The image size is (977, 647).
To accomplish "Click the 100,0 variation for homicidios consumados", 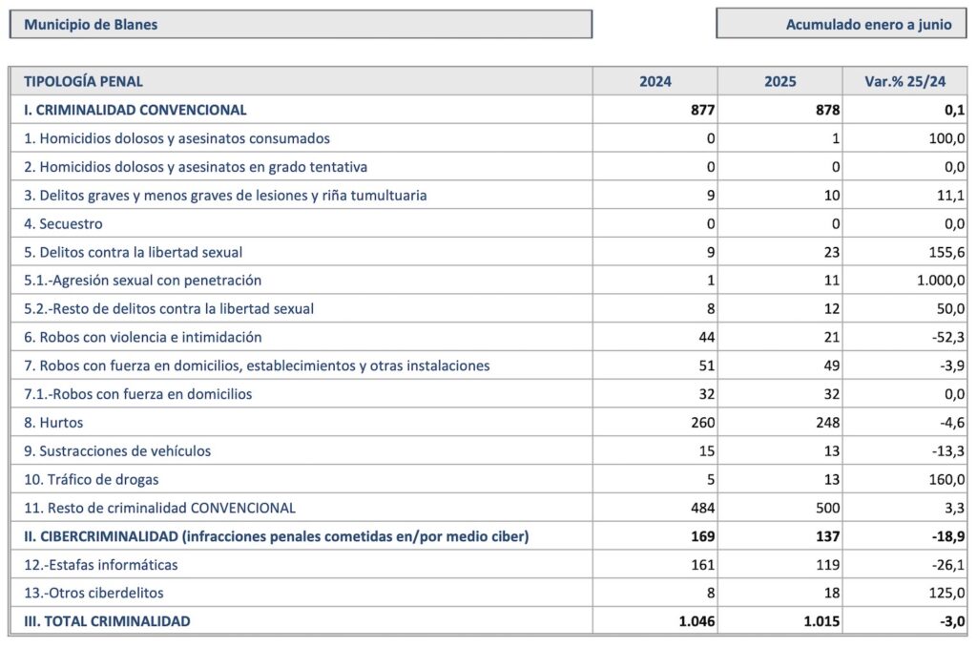I will click(x=947, y=138).
